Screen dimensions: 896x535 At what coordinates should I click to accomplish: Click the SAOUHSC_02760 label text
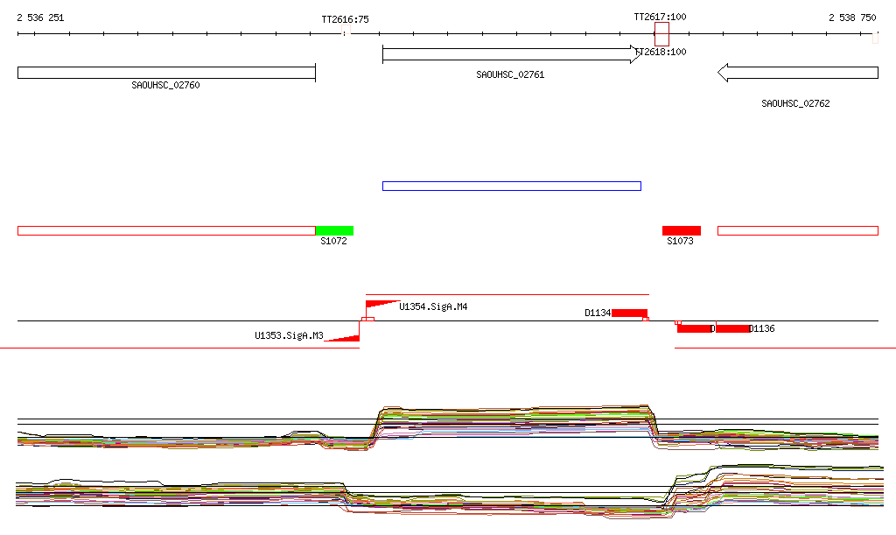coord(165,85)
